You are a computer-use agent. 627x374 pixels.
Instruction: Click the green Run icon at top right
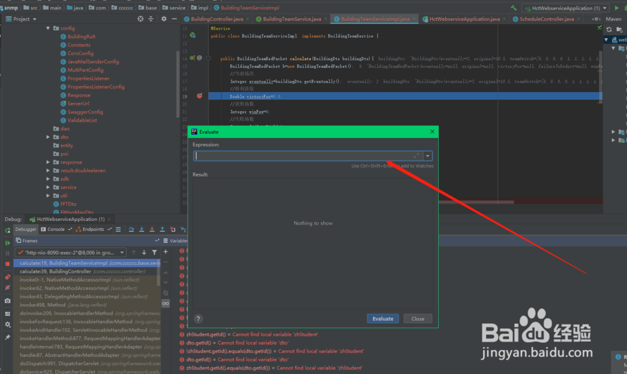(616, 8)
